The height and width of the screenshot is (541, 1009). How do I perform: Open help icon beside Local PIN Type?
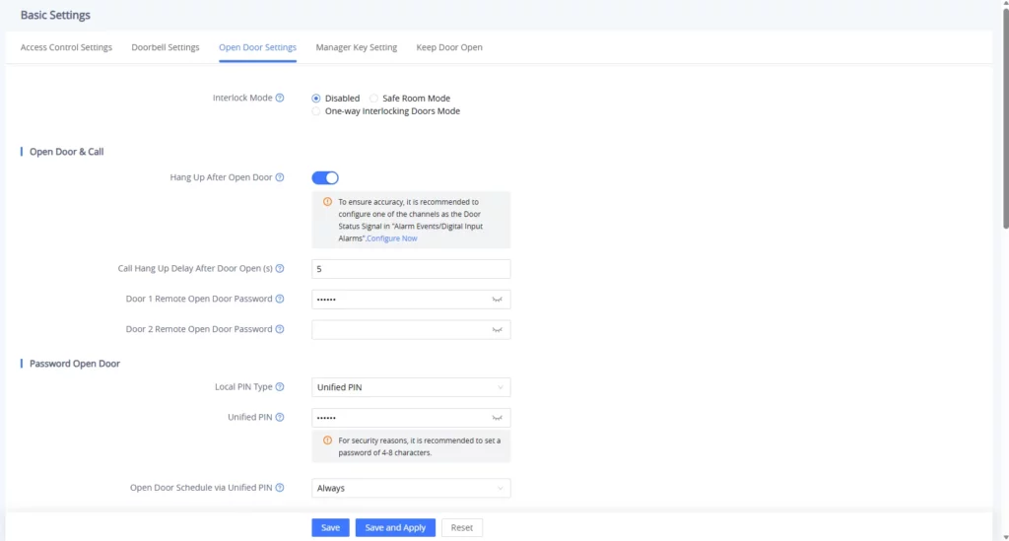pos(280,386)
